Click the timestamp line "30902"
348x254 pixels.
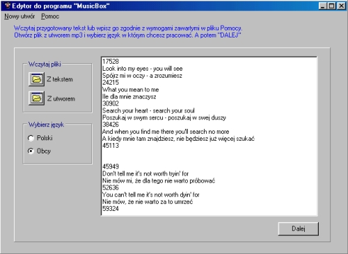click(111, 103)
